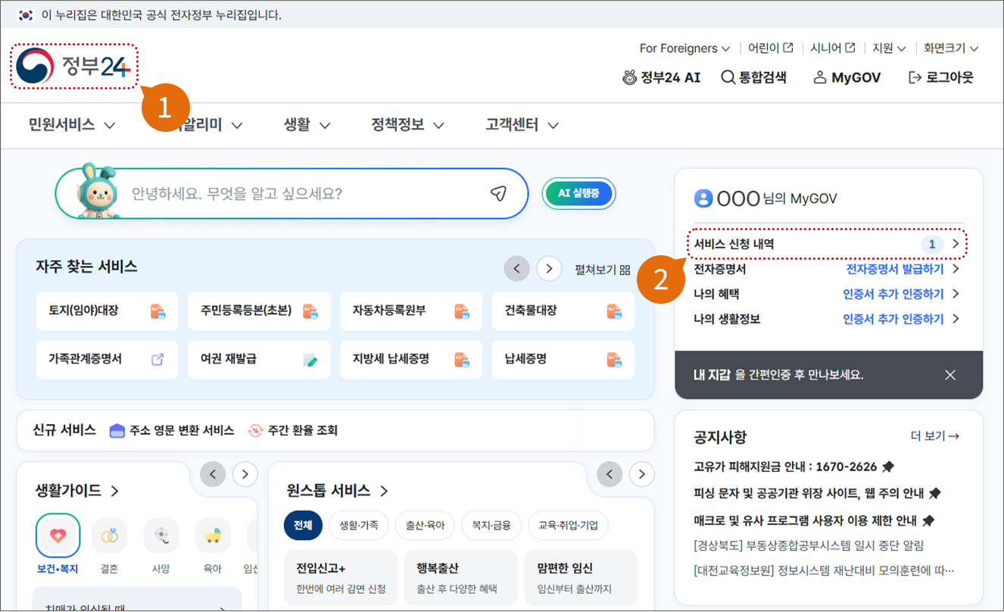Close the 내 지갑 banner
Image resolution: width=1004 pixels, height=612 pixels.
pos(950,375)
